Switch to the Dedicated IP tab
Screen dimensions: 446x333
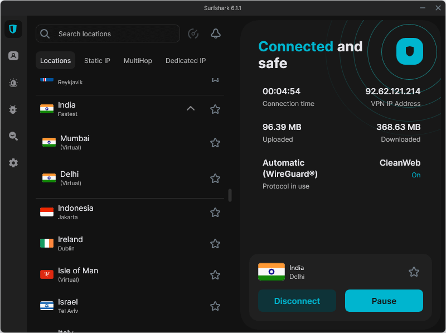click(x=186, y=60)
